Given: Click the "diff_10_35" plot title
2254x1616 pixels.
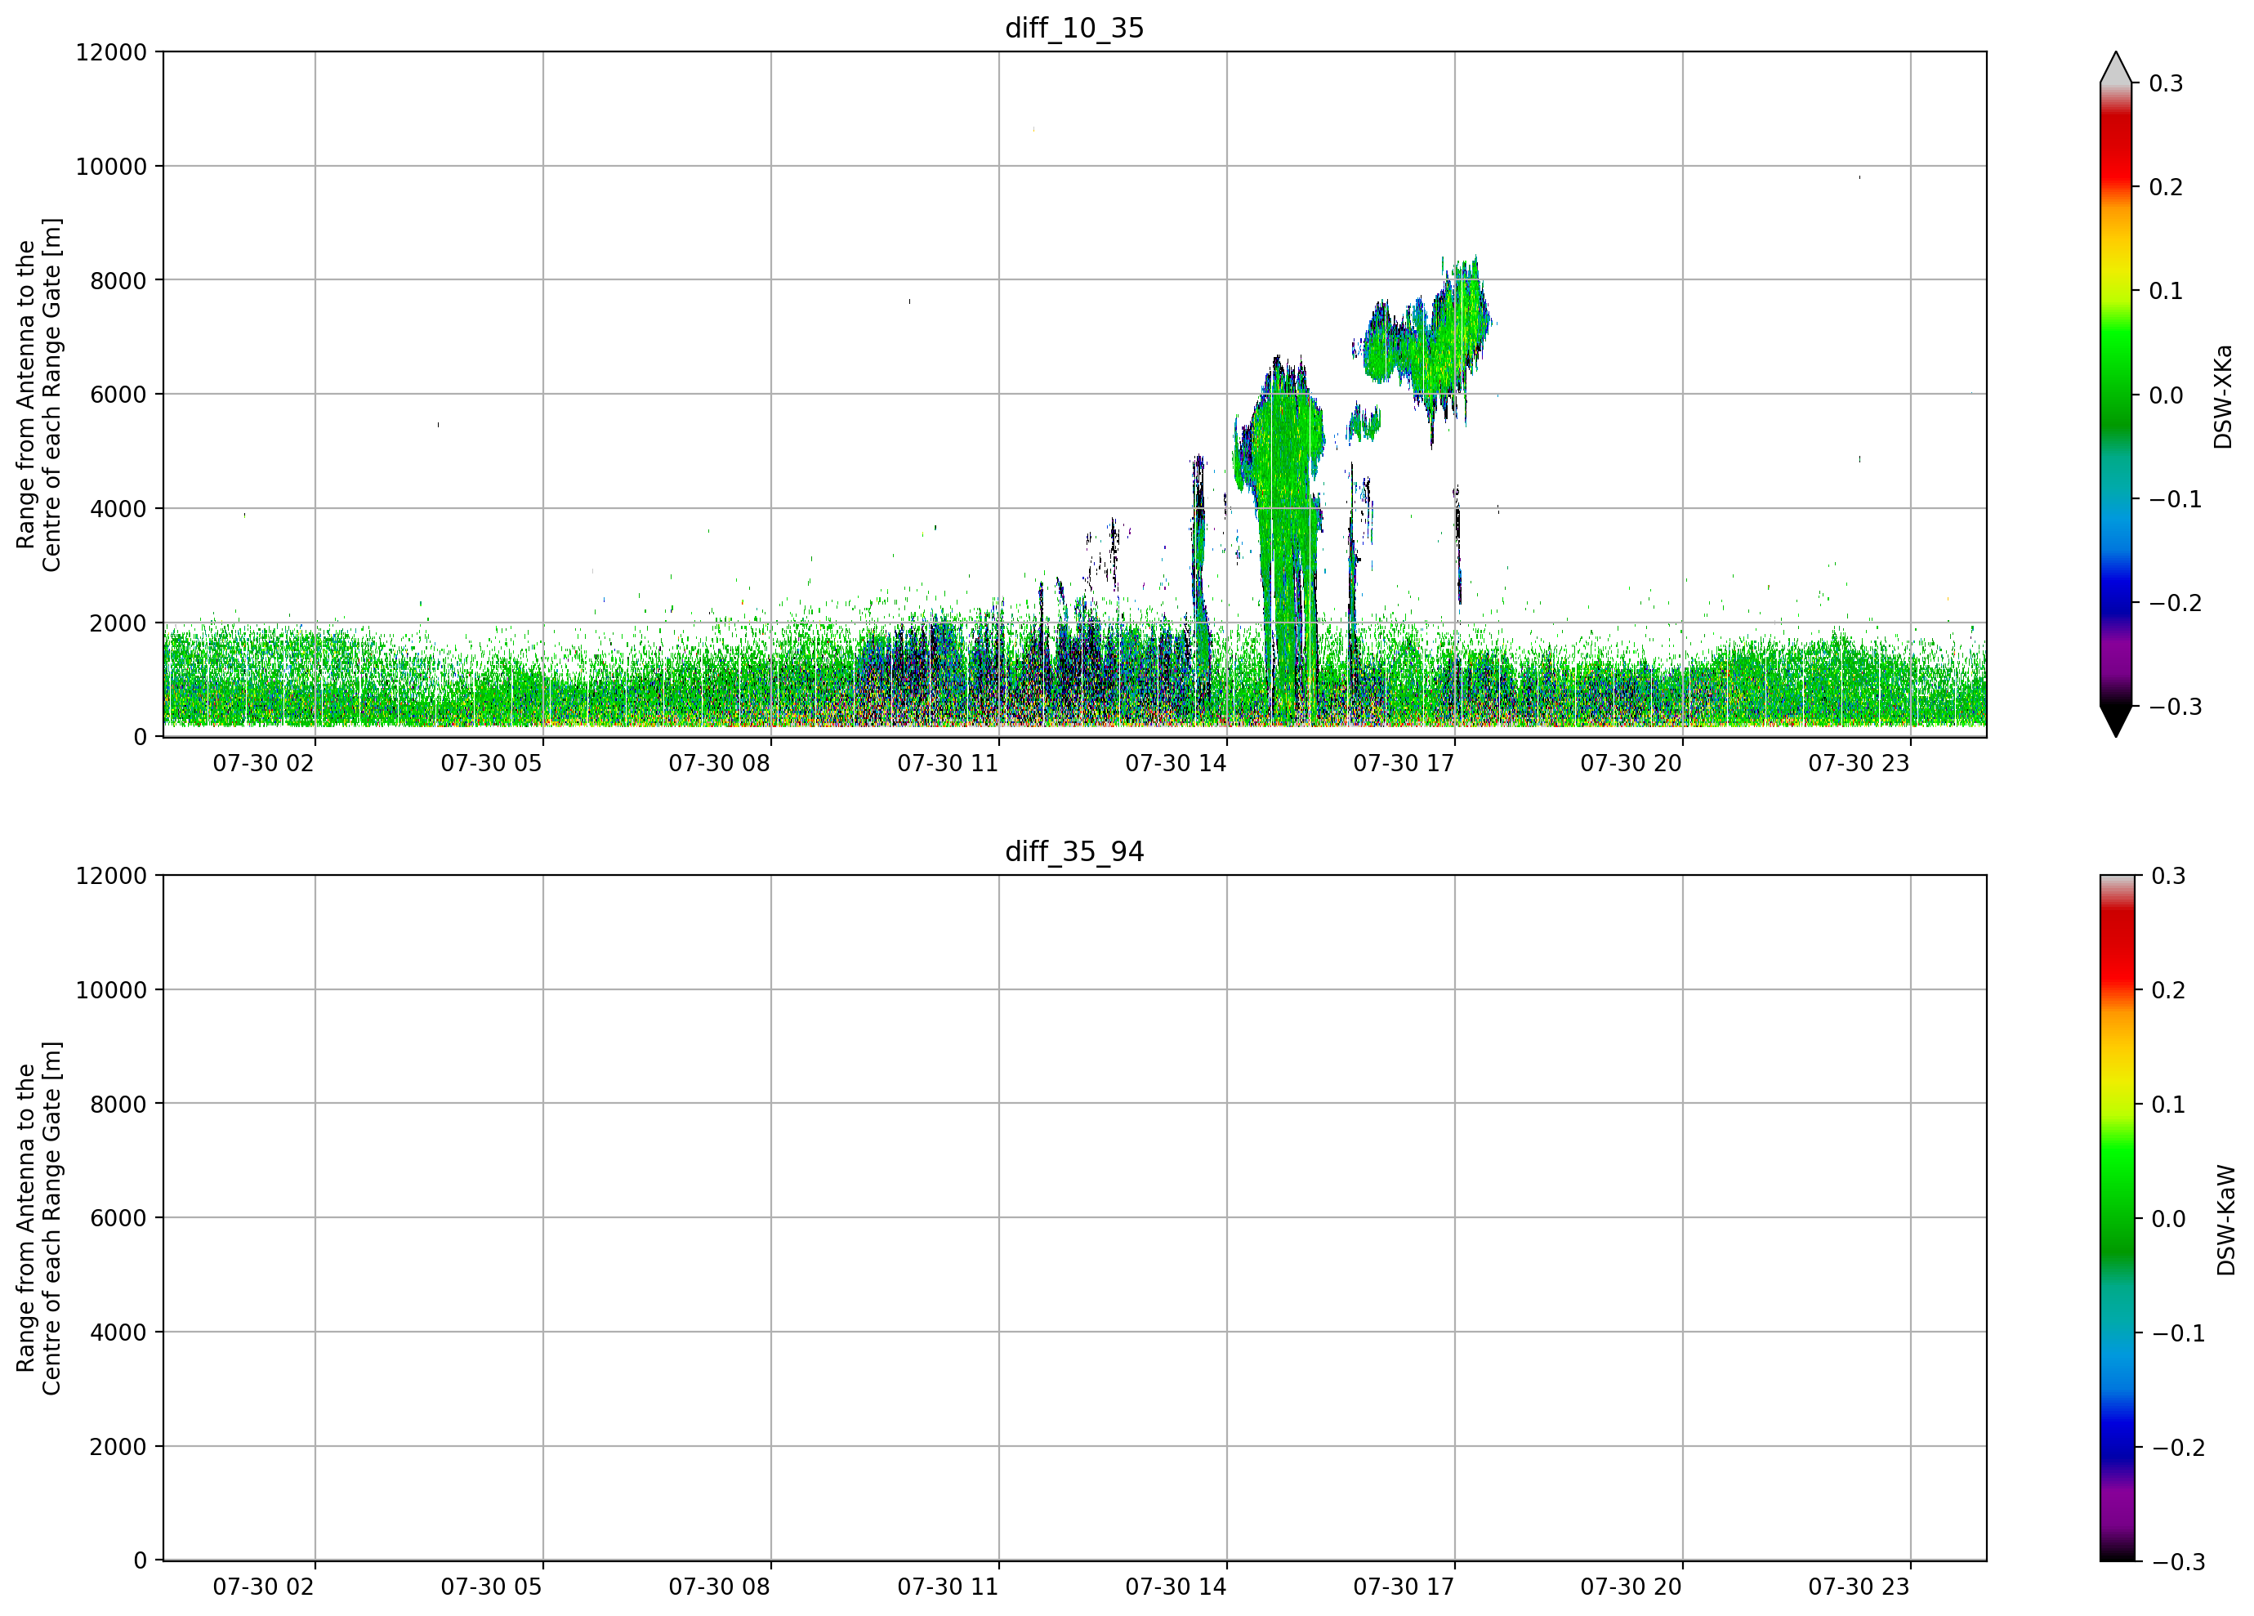Looking at the screenshot, I should [x=1074, y=28].
